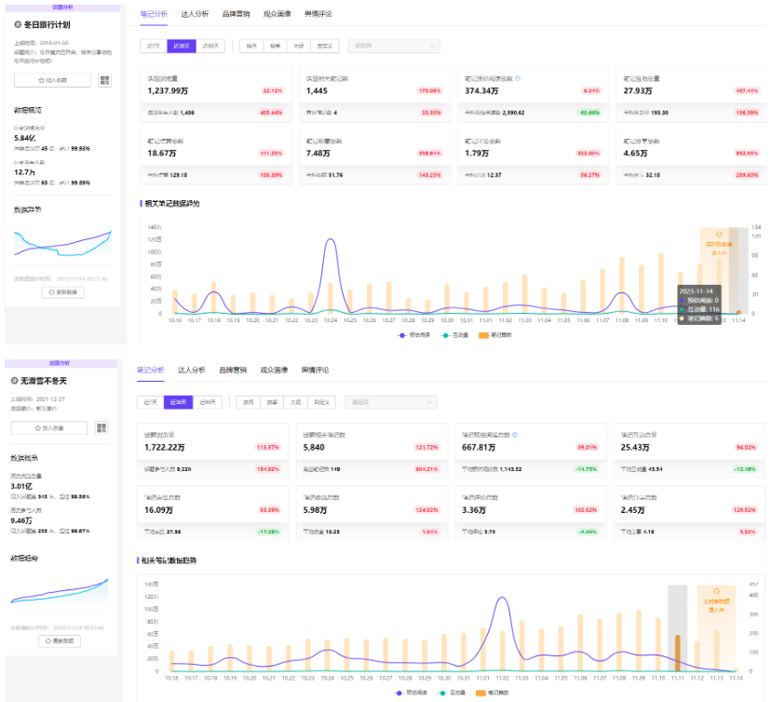Viewport: 771px width, 702px height.
Task: Click the 25.43万 interaction card
Action: (688, 451)
